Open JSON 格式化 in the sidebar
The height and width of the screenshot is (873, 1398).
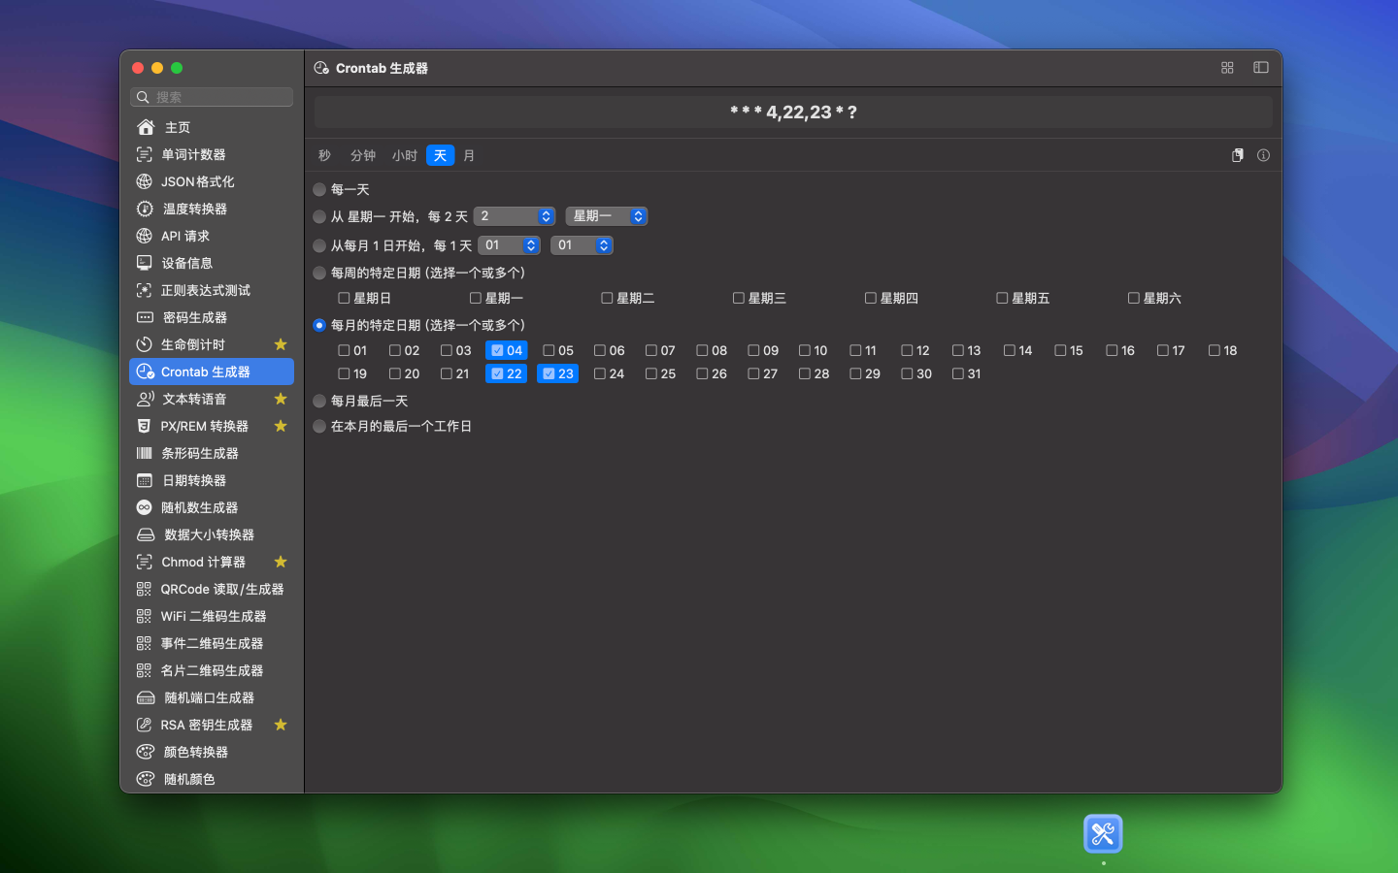[198, 181]
